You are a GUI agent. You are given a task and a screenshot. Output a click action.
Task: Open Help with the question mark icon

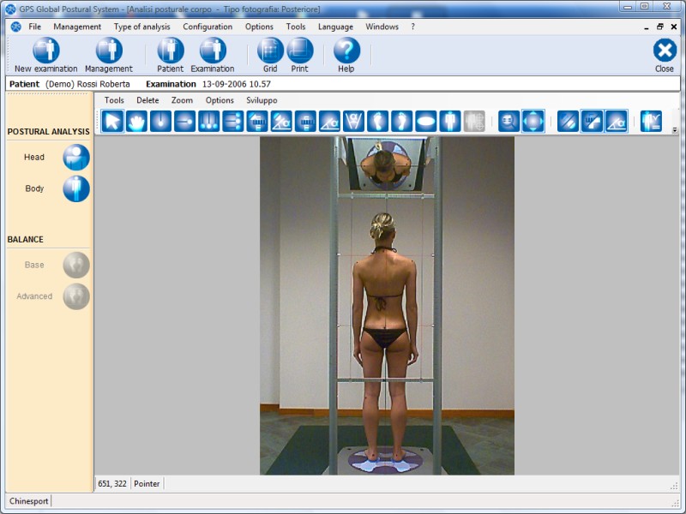(346, 55)
